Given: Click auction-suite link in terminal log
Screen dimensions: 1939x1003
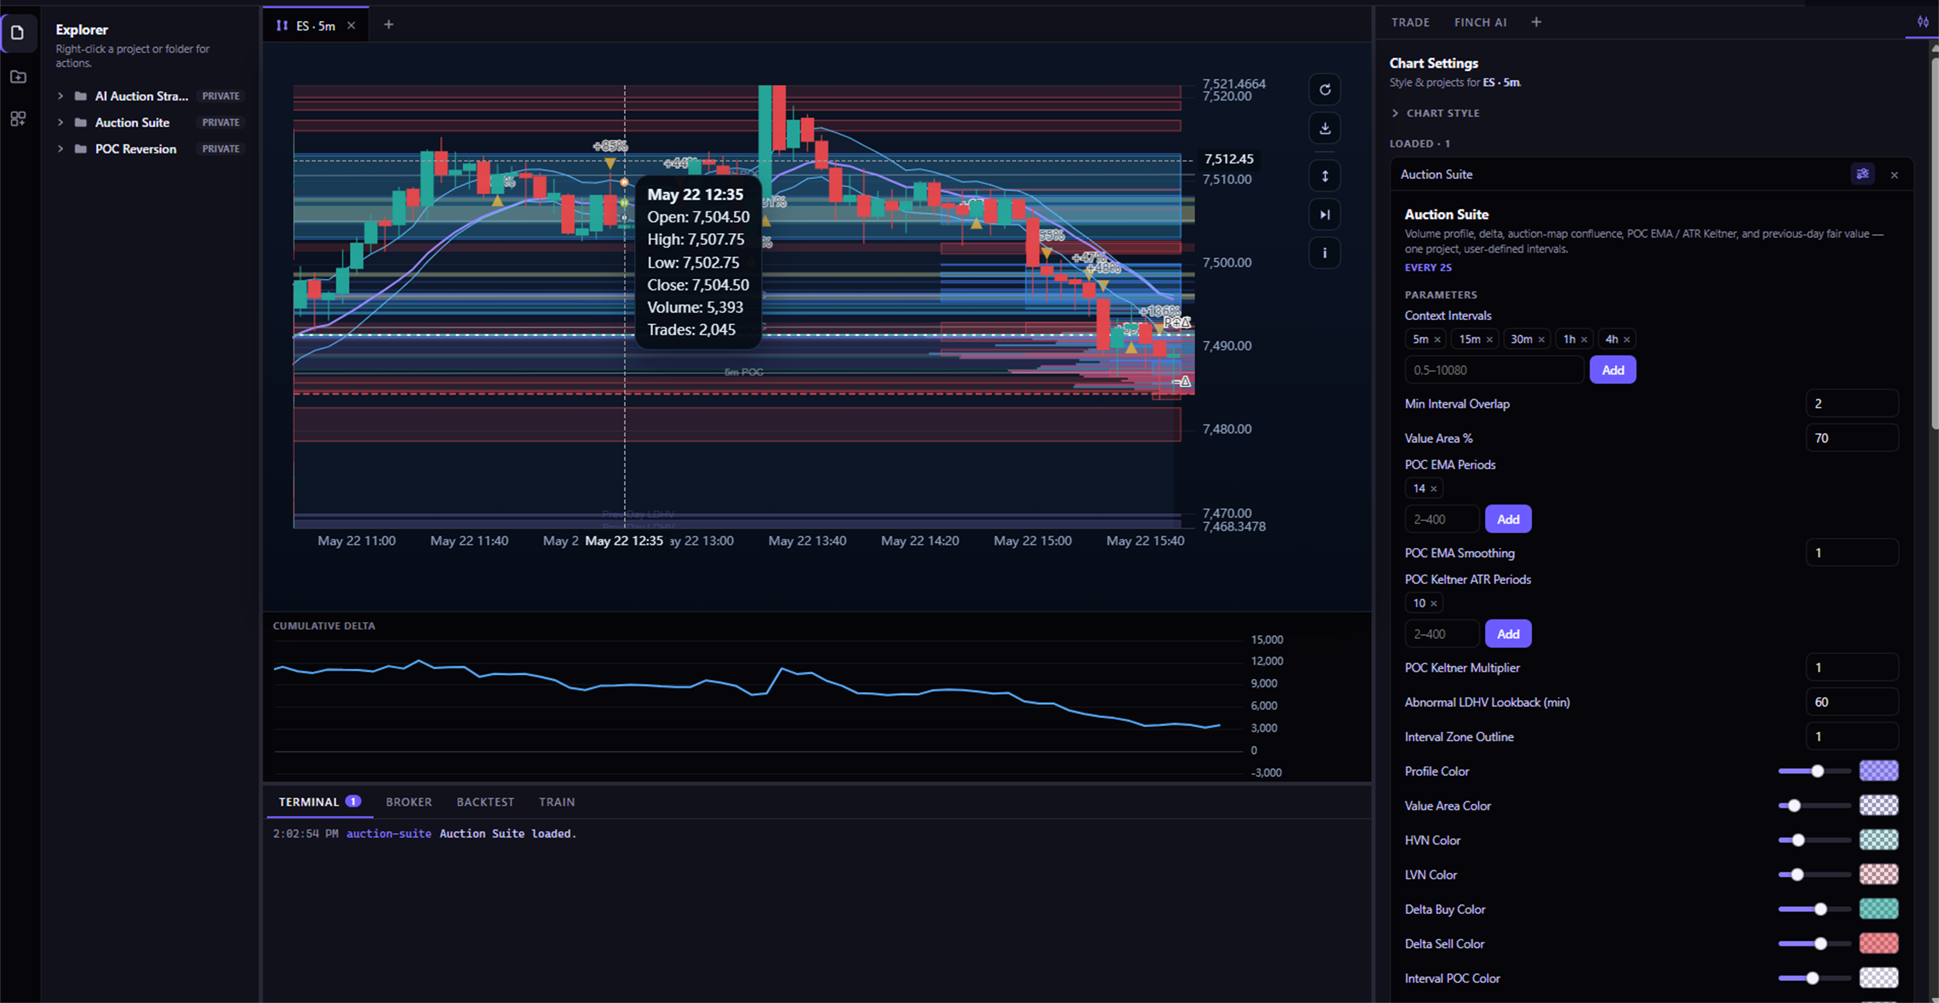Looking at the screenshot, I should [388, 833].
